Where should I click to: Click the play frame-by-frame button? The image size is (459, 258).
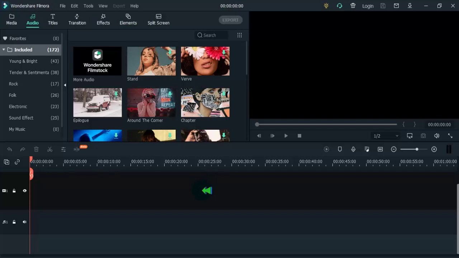[x=273, y=136]
